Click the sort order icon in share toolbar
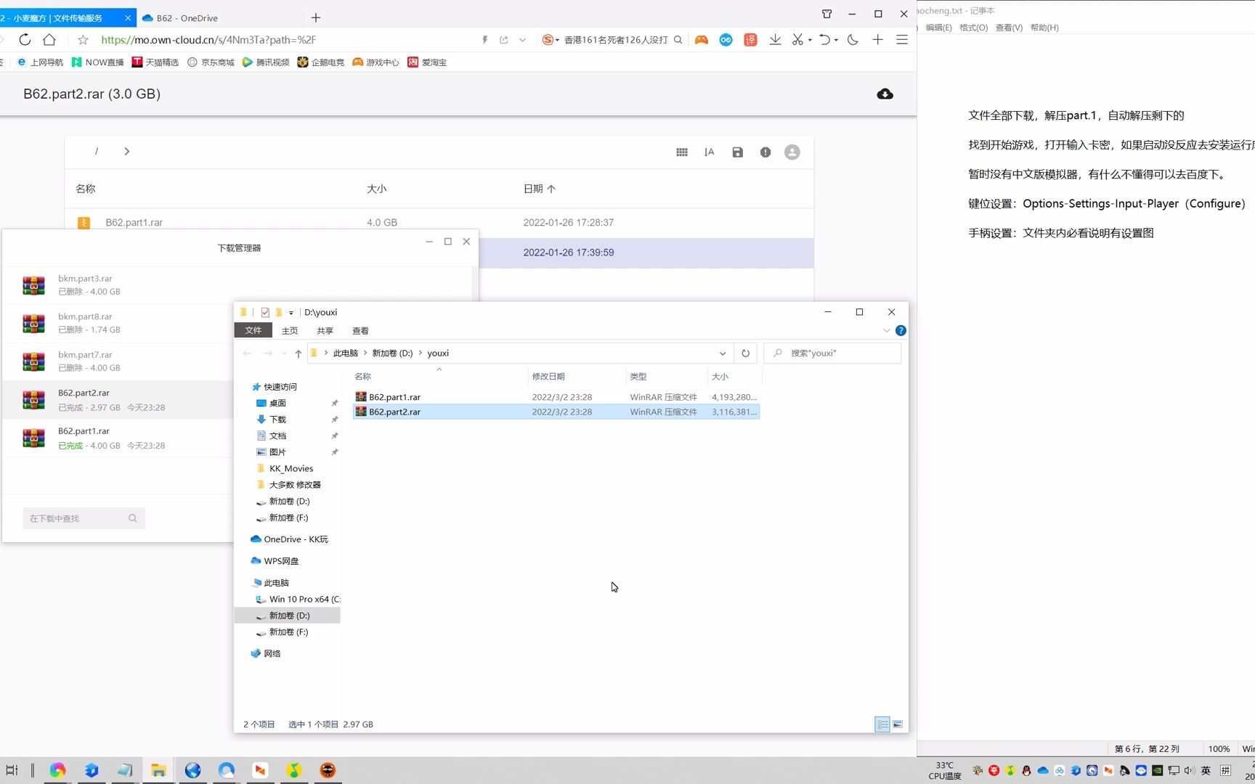 click(x=709, y=152)
